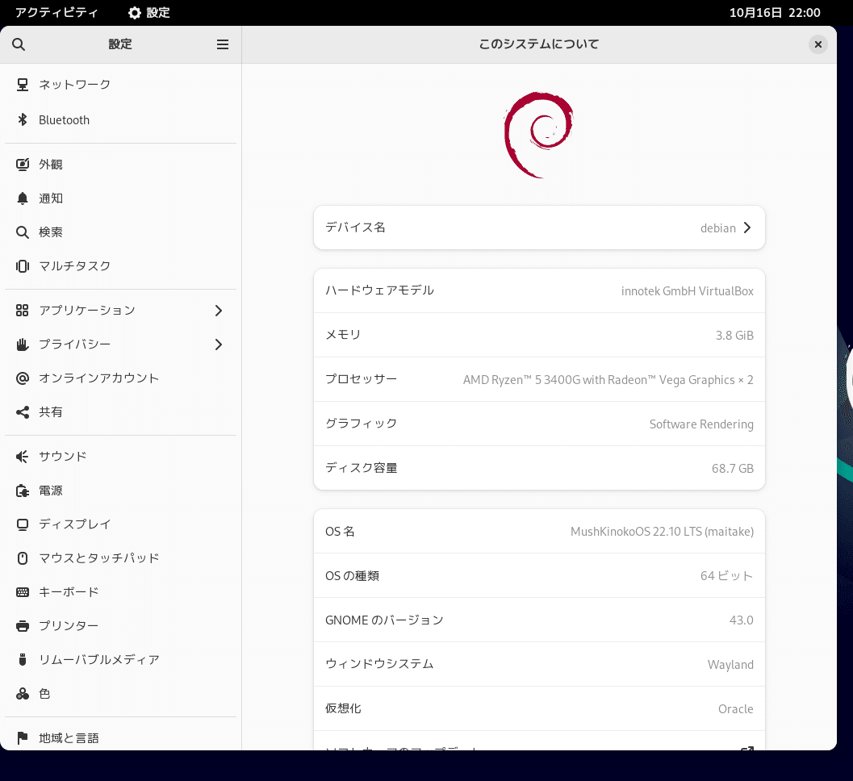This screenshot has width=853, height=781.
Task: Click the Bluetooth symbol in sidebar
Action: (x=23, y=119)
